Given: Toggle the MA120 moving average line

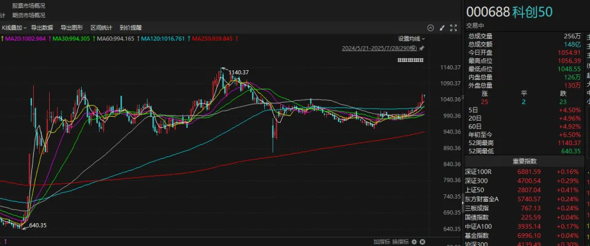Looking at the screenshot, I should 165,39.
